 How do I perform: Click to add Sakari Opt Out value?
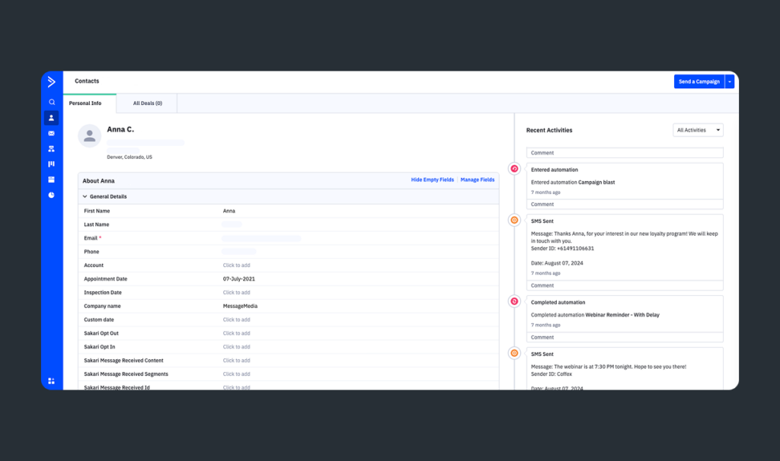[236, 333]
